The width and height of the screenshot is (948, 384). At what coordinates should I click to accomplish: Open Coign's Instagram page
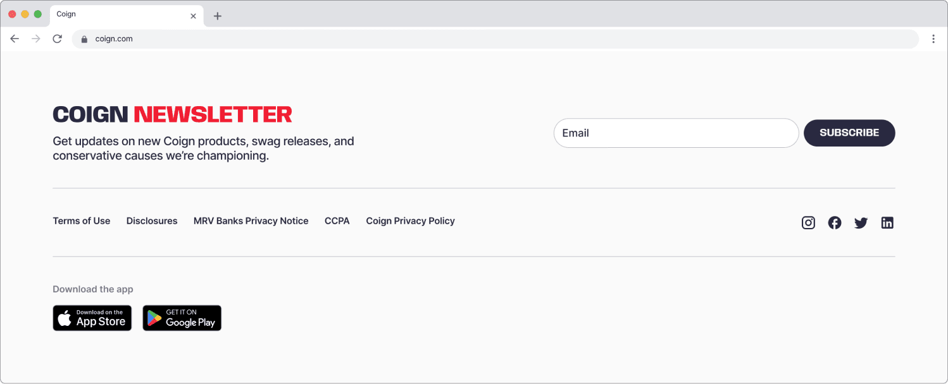click(x=808, y=222)
